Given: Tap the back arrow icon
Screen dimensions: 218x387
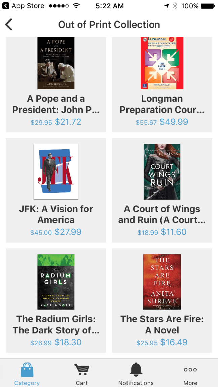Looking at the screenshot, I should click(9, 25).
